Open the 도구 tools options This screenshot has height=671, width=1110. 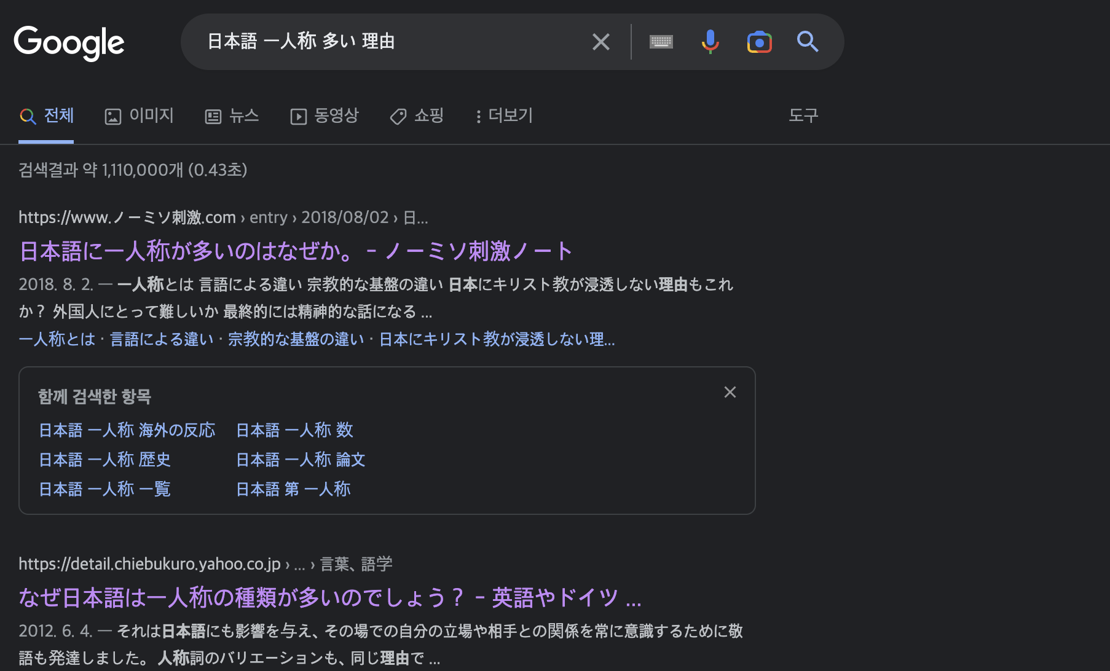point(803,116)
